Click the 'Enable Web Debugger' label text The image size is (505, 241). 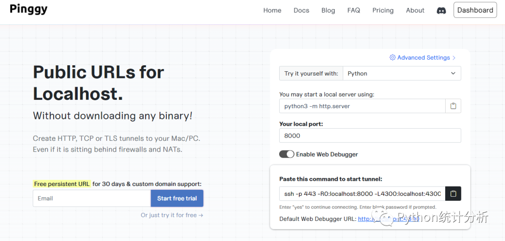(x=327, y=154)
